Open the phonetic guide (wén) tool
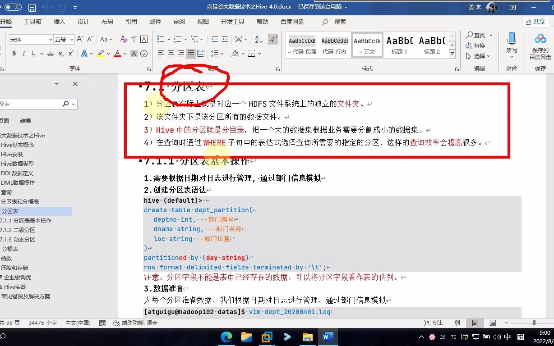Image resolution: width=554 pixels, height=346 pixels. tap(134, 40)
